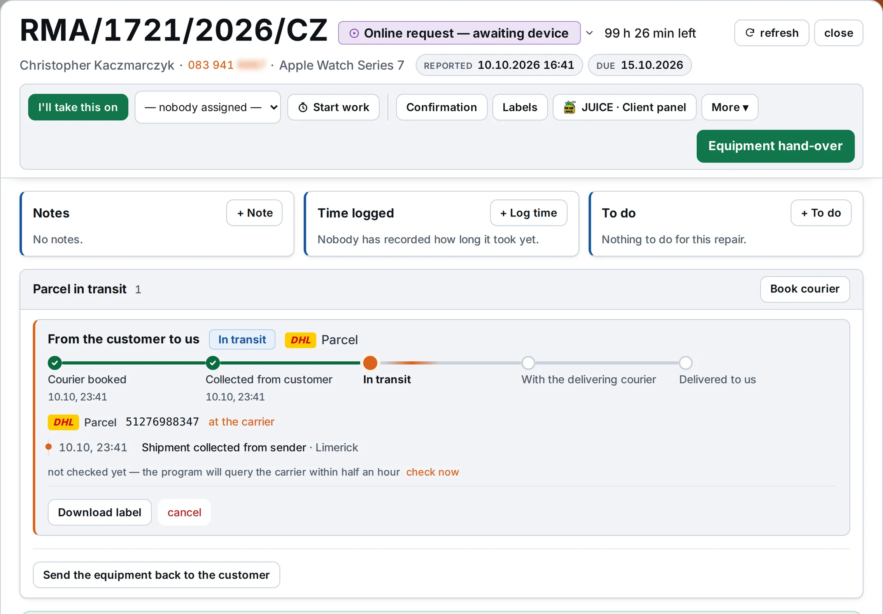Screen dimensions: 883x614
Task: Start work timer on this repair
Action: pos(333,107)
